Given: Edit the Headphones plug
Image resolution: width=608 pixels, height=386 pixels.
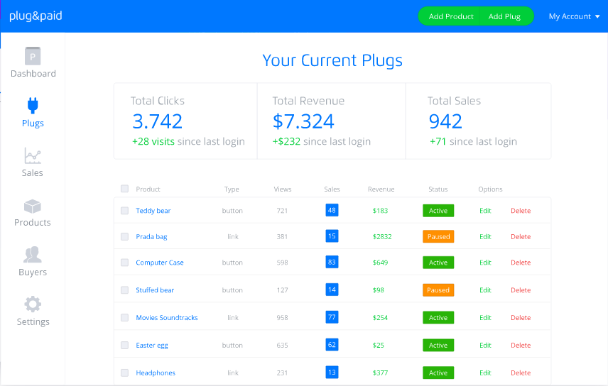Looking at the screenshot, I should (485, 373).
